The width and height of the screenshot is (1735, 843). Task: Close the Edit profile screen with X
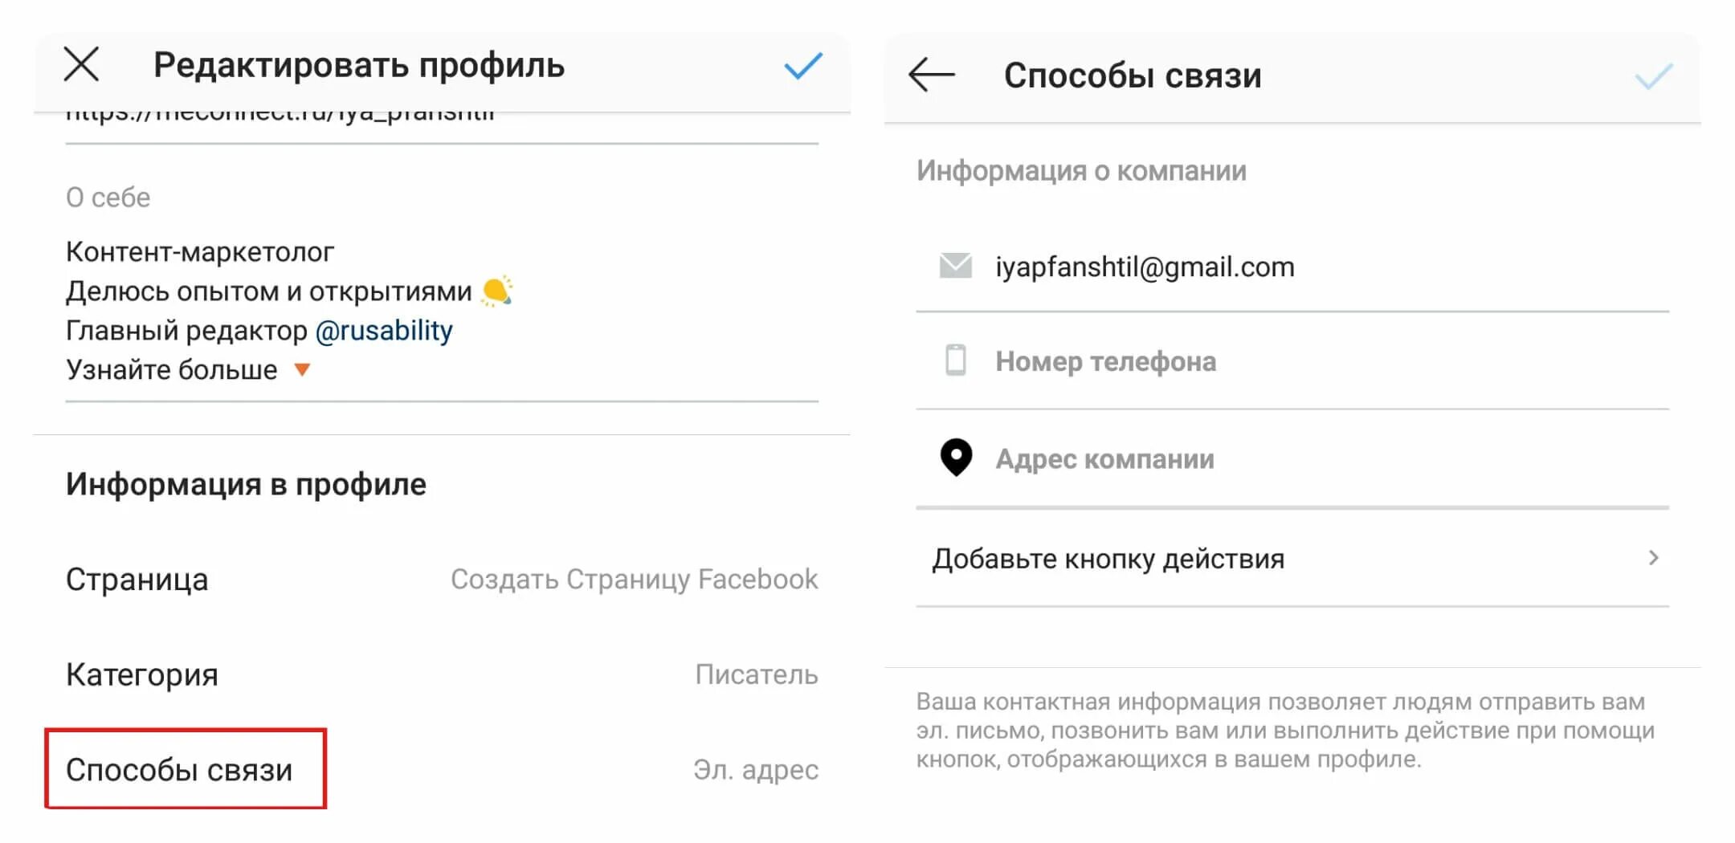click(x=81, y=64)
